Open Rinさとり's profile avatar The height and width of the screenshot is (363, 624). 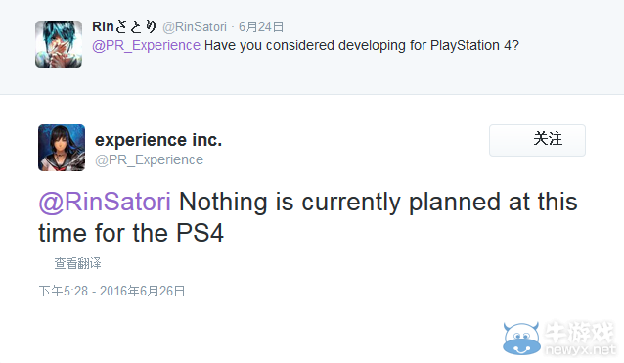pyautogui.click(x=59, y=44)
